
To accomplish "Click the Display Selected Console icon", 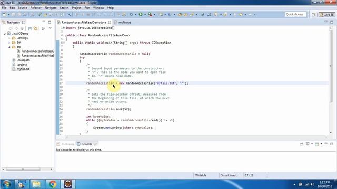I will pos(308,144).
